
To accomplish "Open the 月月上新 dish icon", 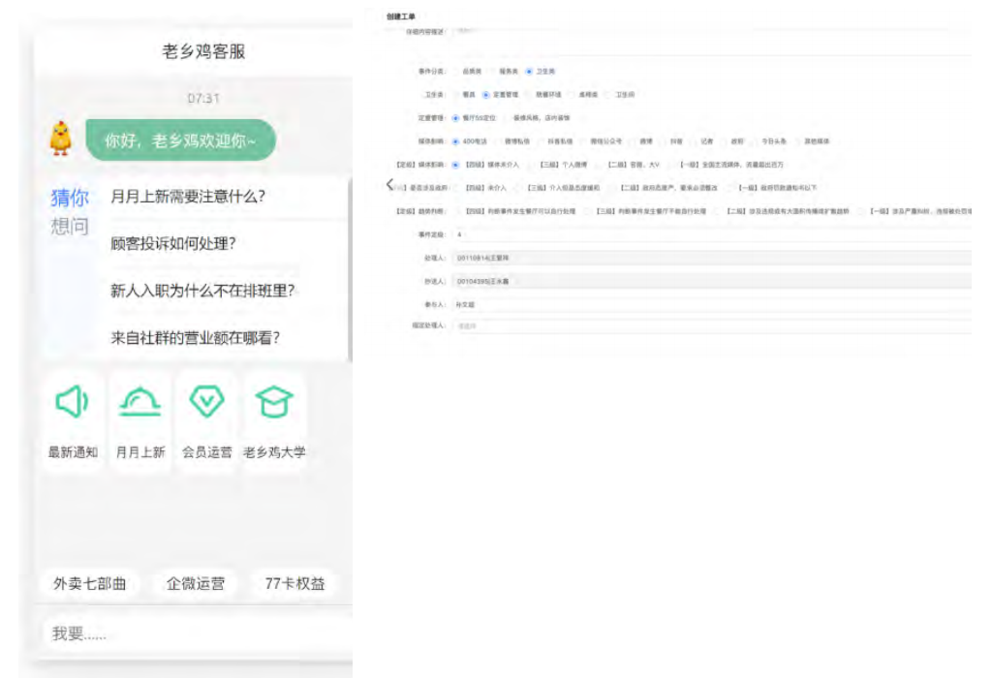I will [x=139, y=402].
